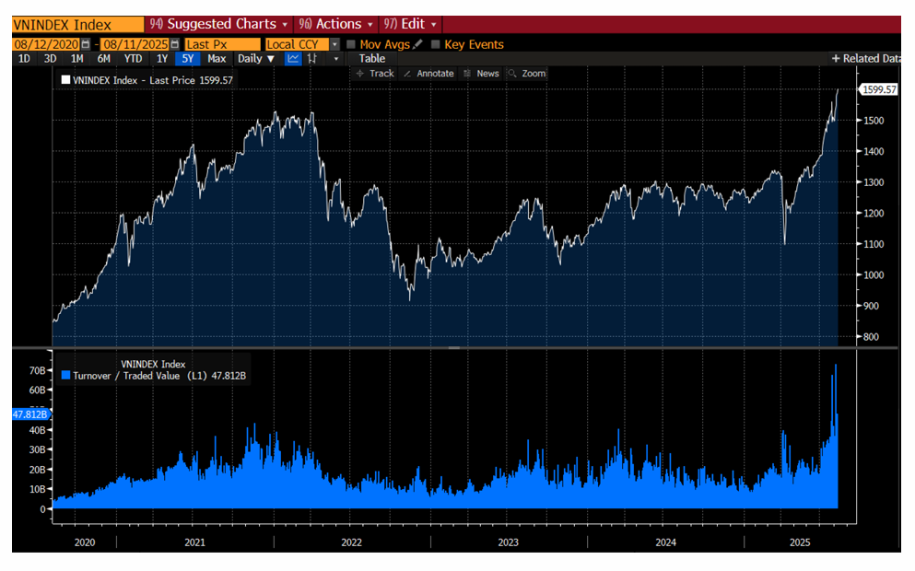Viewport: 915px width, 571px height.
Task: Open the News overlay tool
Action: 481,74
